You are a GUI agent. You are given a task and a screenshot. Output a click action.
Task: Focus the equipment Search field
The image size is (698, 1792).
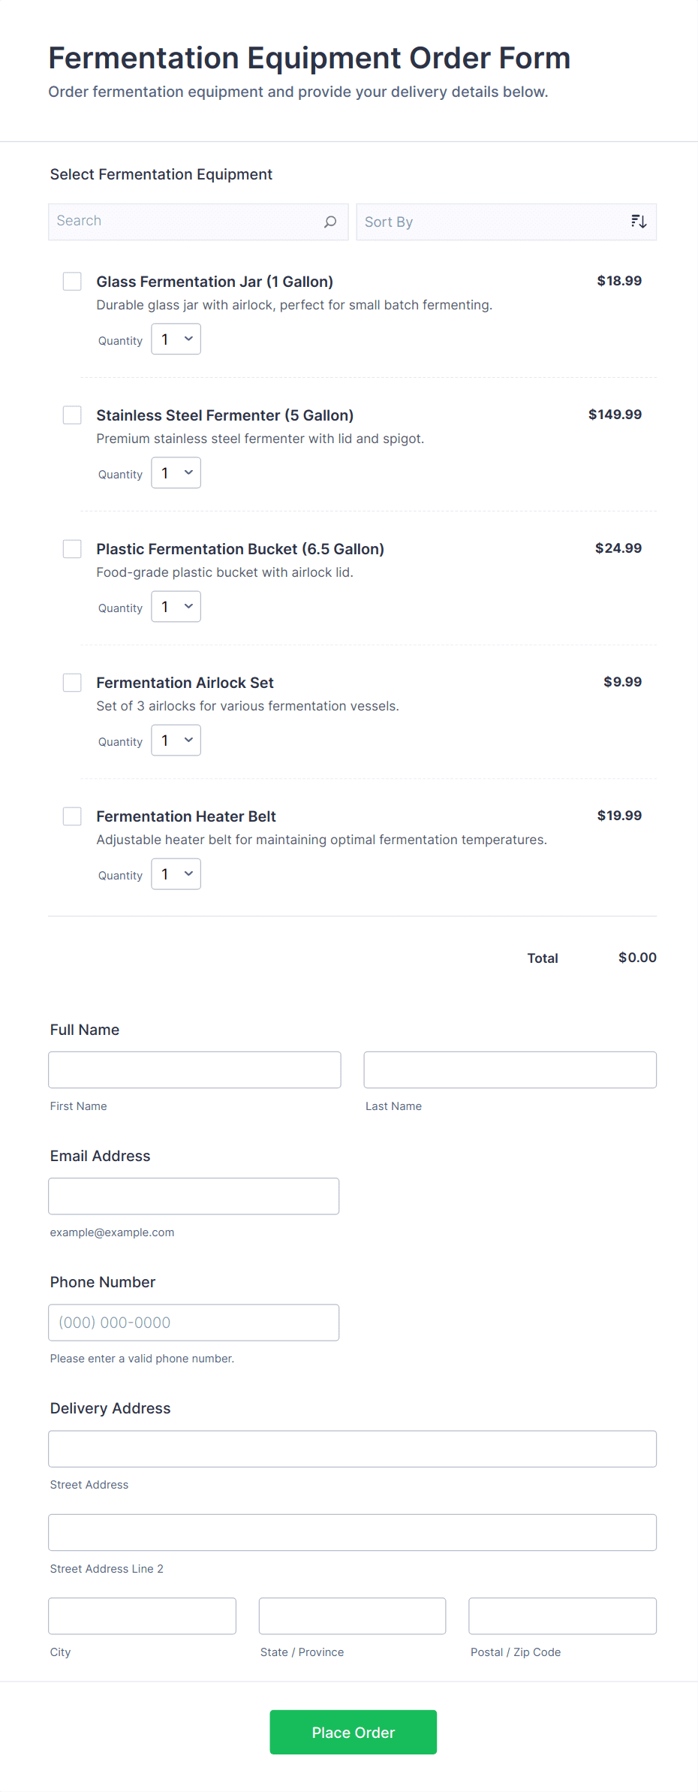tap(188, 222)
